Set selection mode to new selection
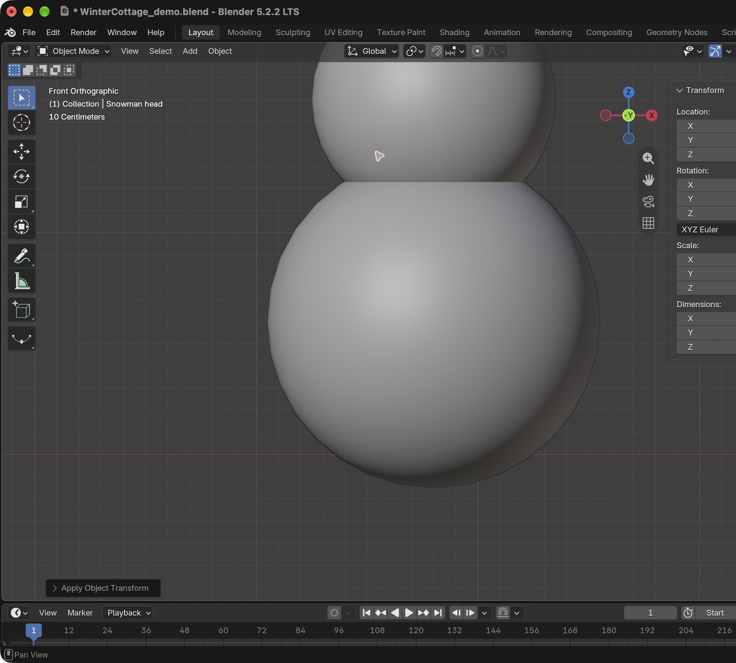This screenshot has width=736, height=663. point(14,70)
